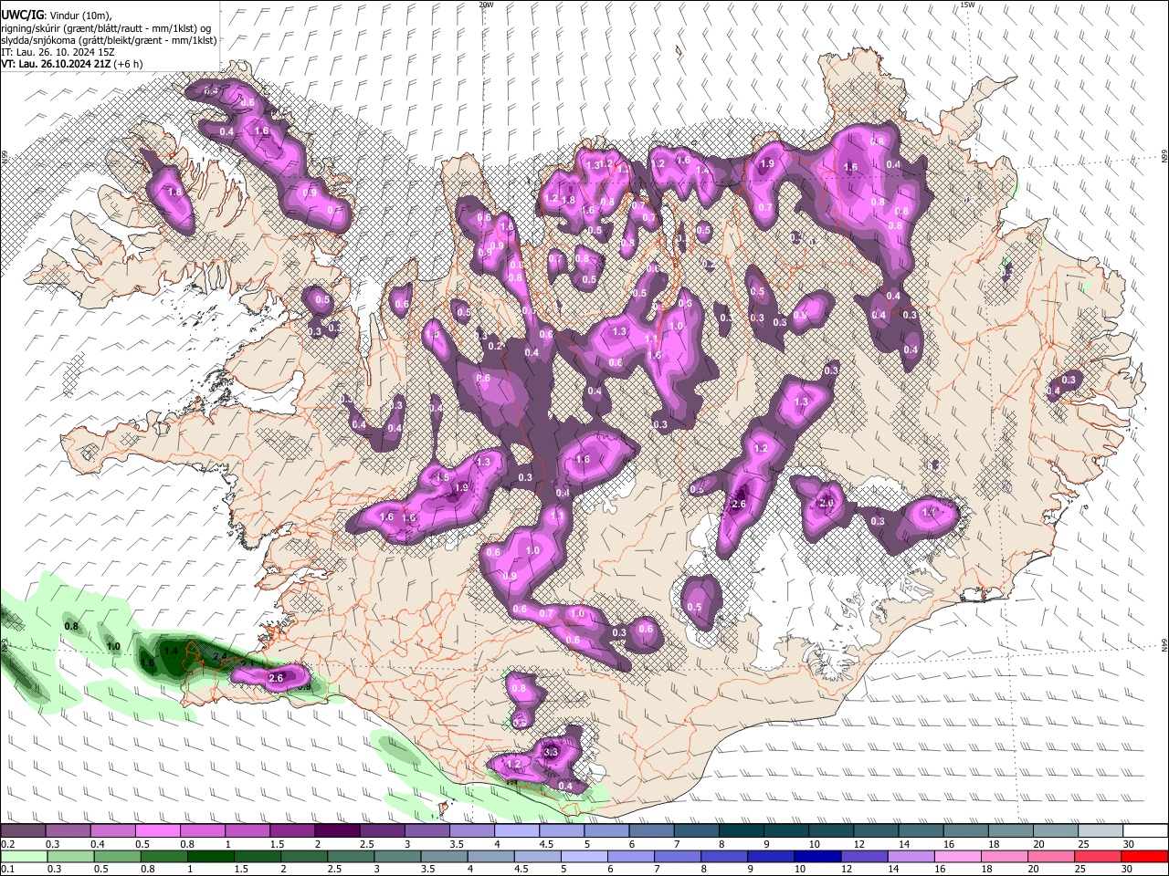Click the 'slydda/snjókoma' legend description line

pos(109,40)
